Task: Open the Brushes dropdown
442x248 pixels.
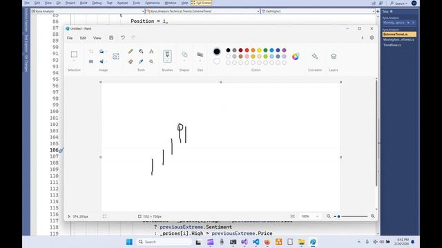Action: coord(167,61)
